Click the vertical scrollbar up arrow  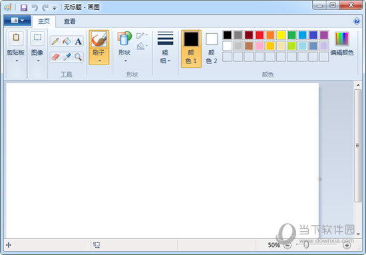pos(358,85)
